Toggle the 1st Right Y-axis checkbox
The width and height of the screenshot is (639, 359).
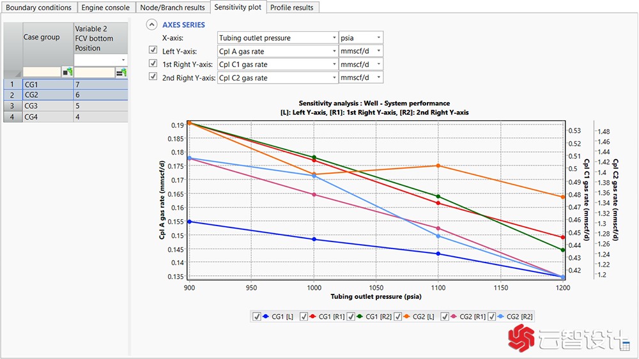pos(153,64)
